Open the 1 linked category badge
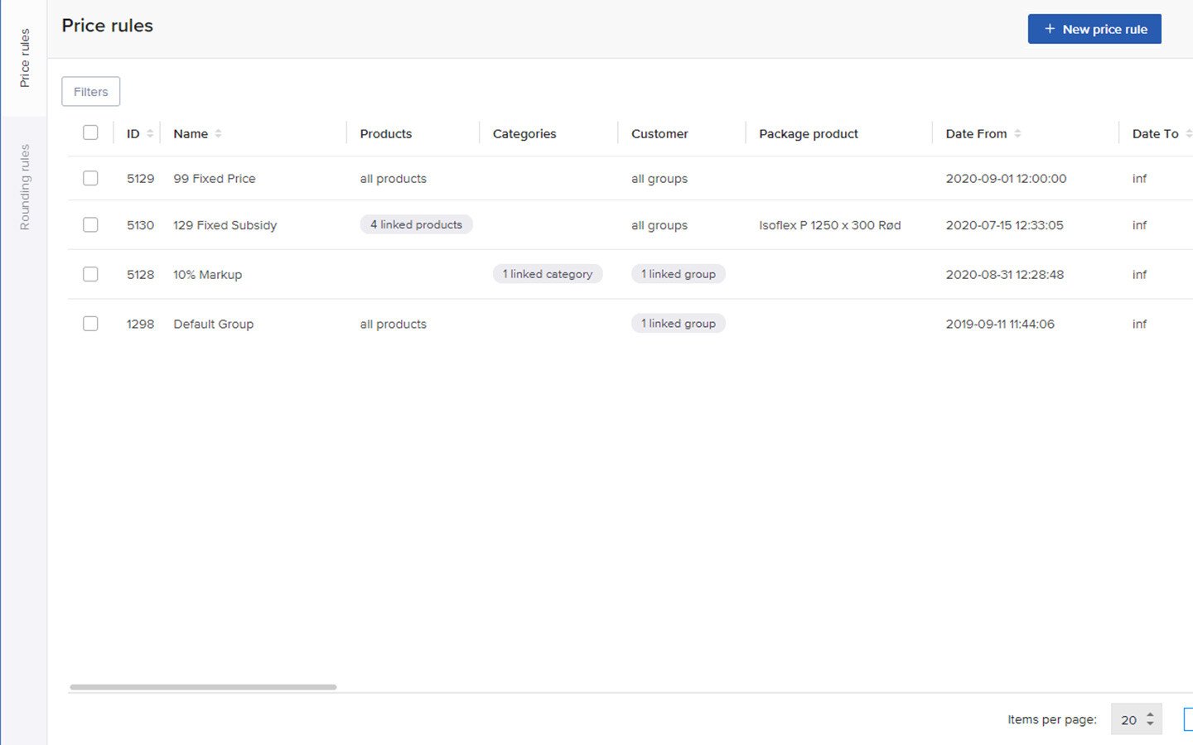Image resolution: width=1193 pixels, height=745 pixels. (x=547, y=274)
